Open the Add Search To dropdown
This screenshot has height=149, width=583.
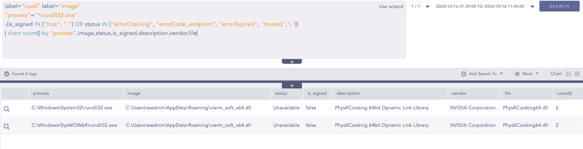coord(501,74)
